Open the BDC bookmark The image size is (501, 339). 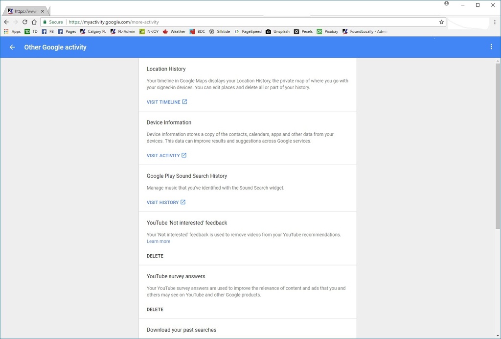[197, 32]
